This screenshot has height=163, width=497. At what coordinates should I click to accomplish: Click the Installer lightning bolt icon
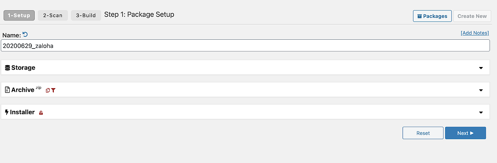(x=7, y=112)
